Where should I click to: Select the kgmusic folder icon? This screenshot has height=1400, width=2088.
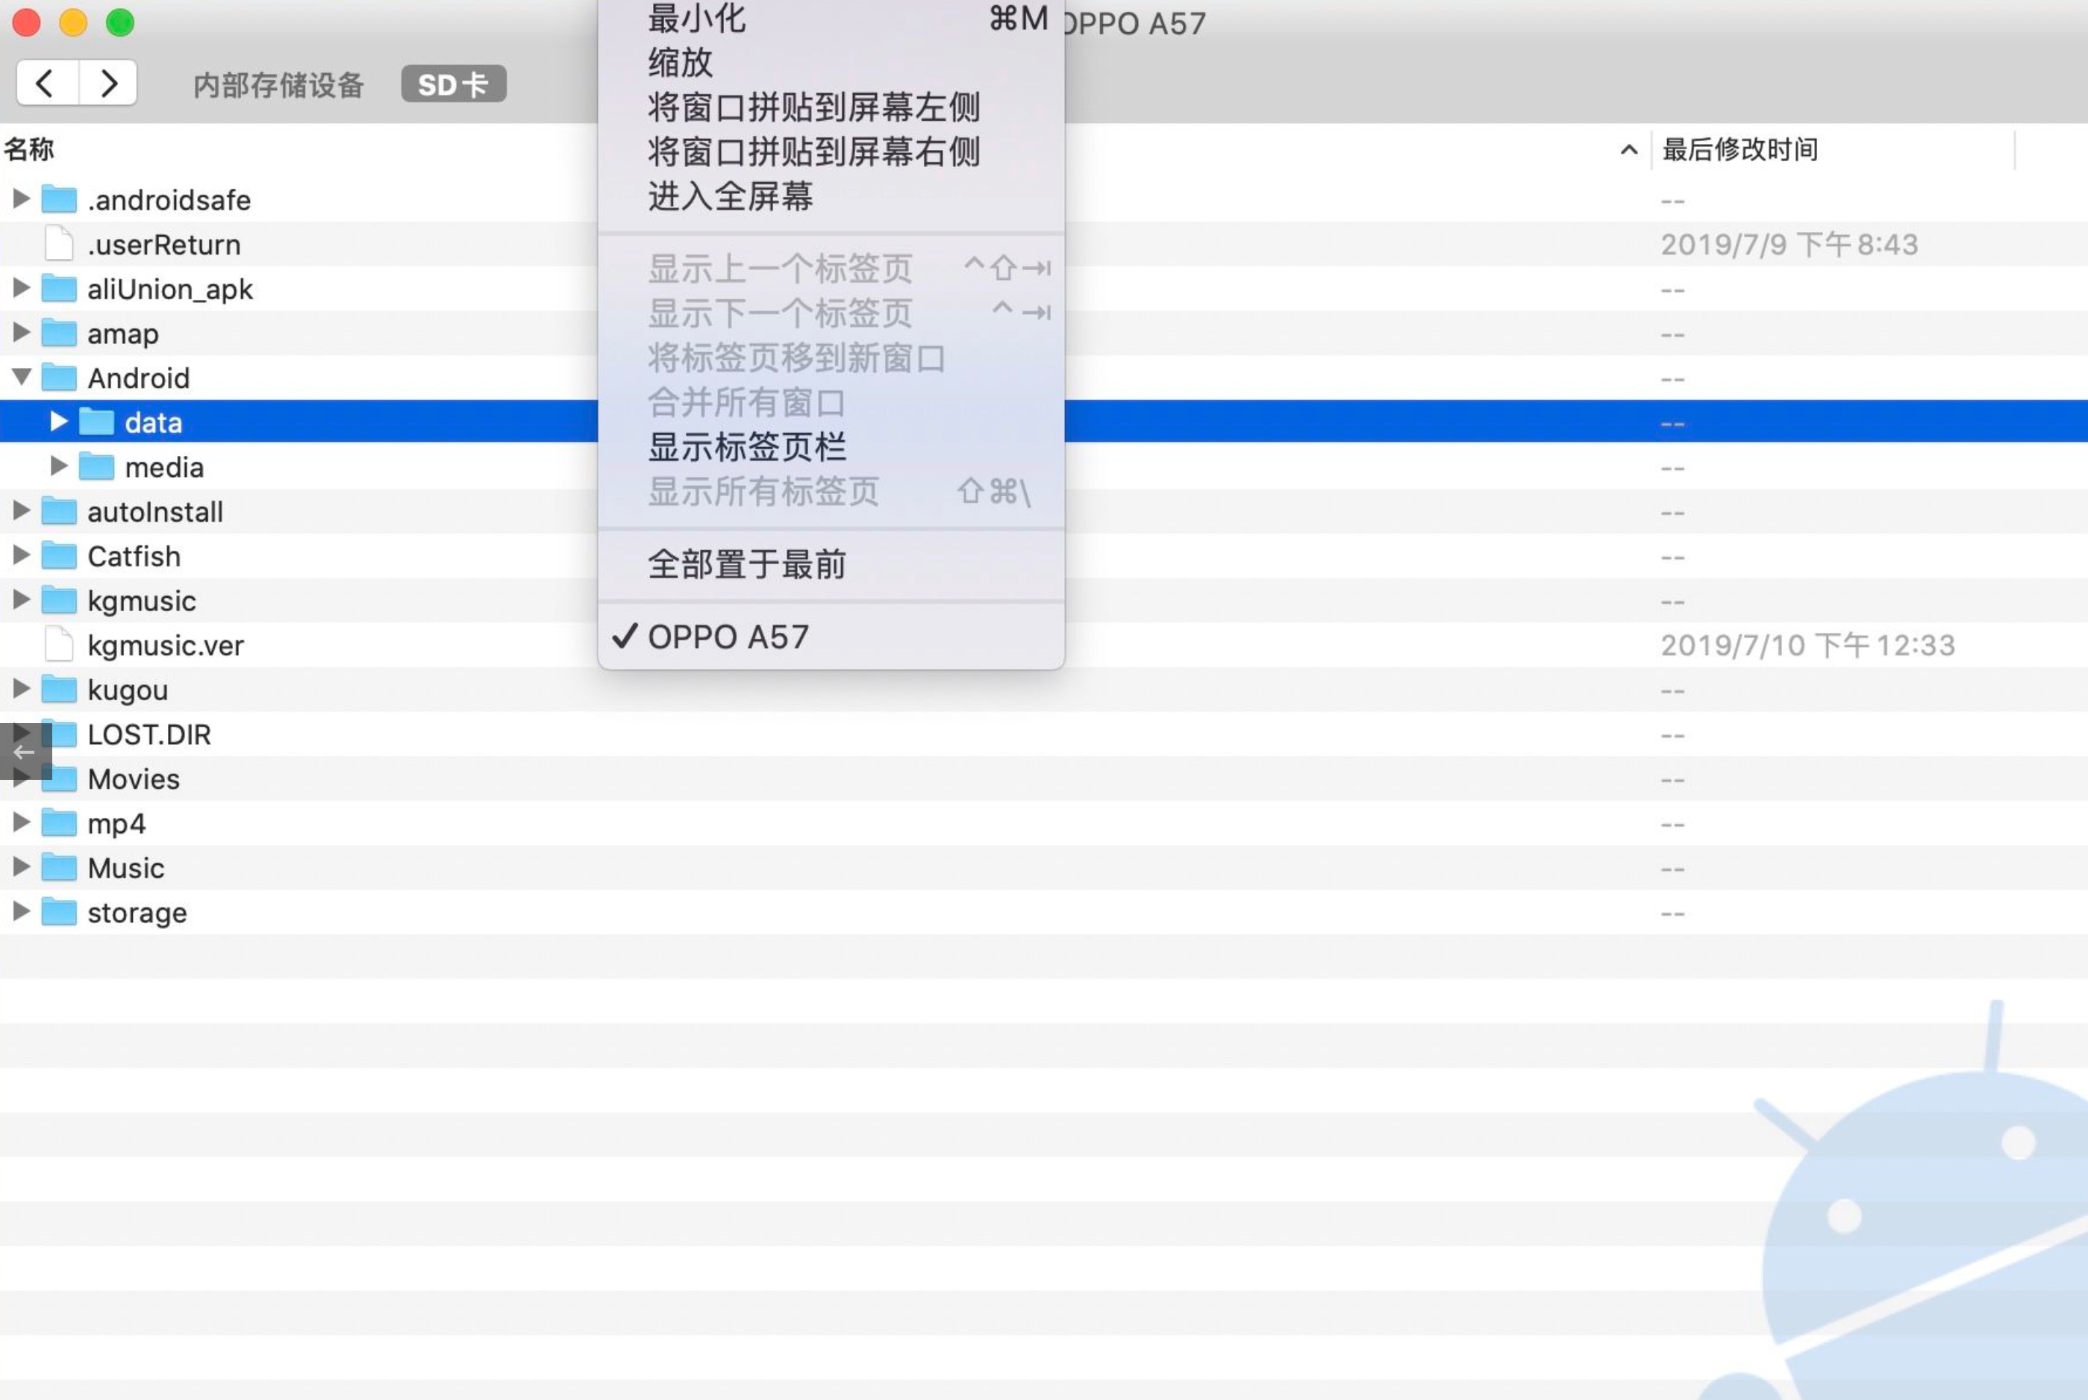click(59, 600)
